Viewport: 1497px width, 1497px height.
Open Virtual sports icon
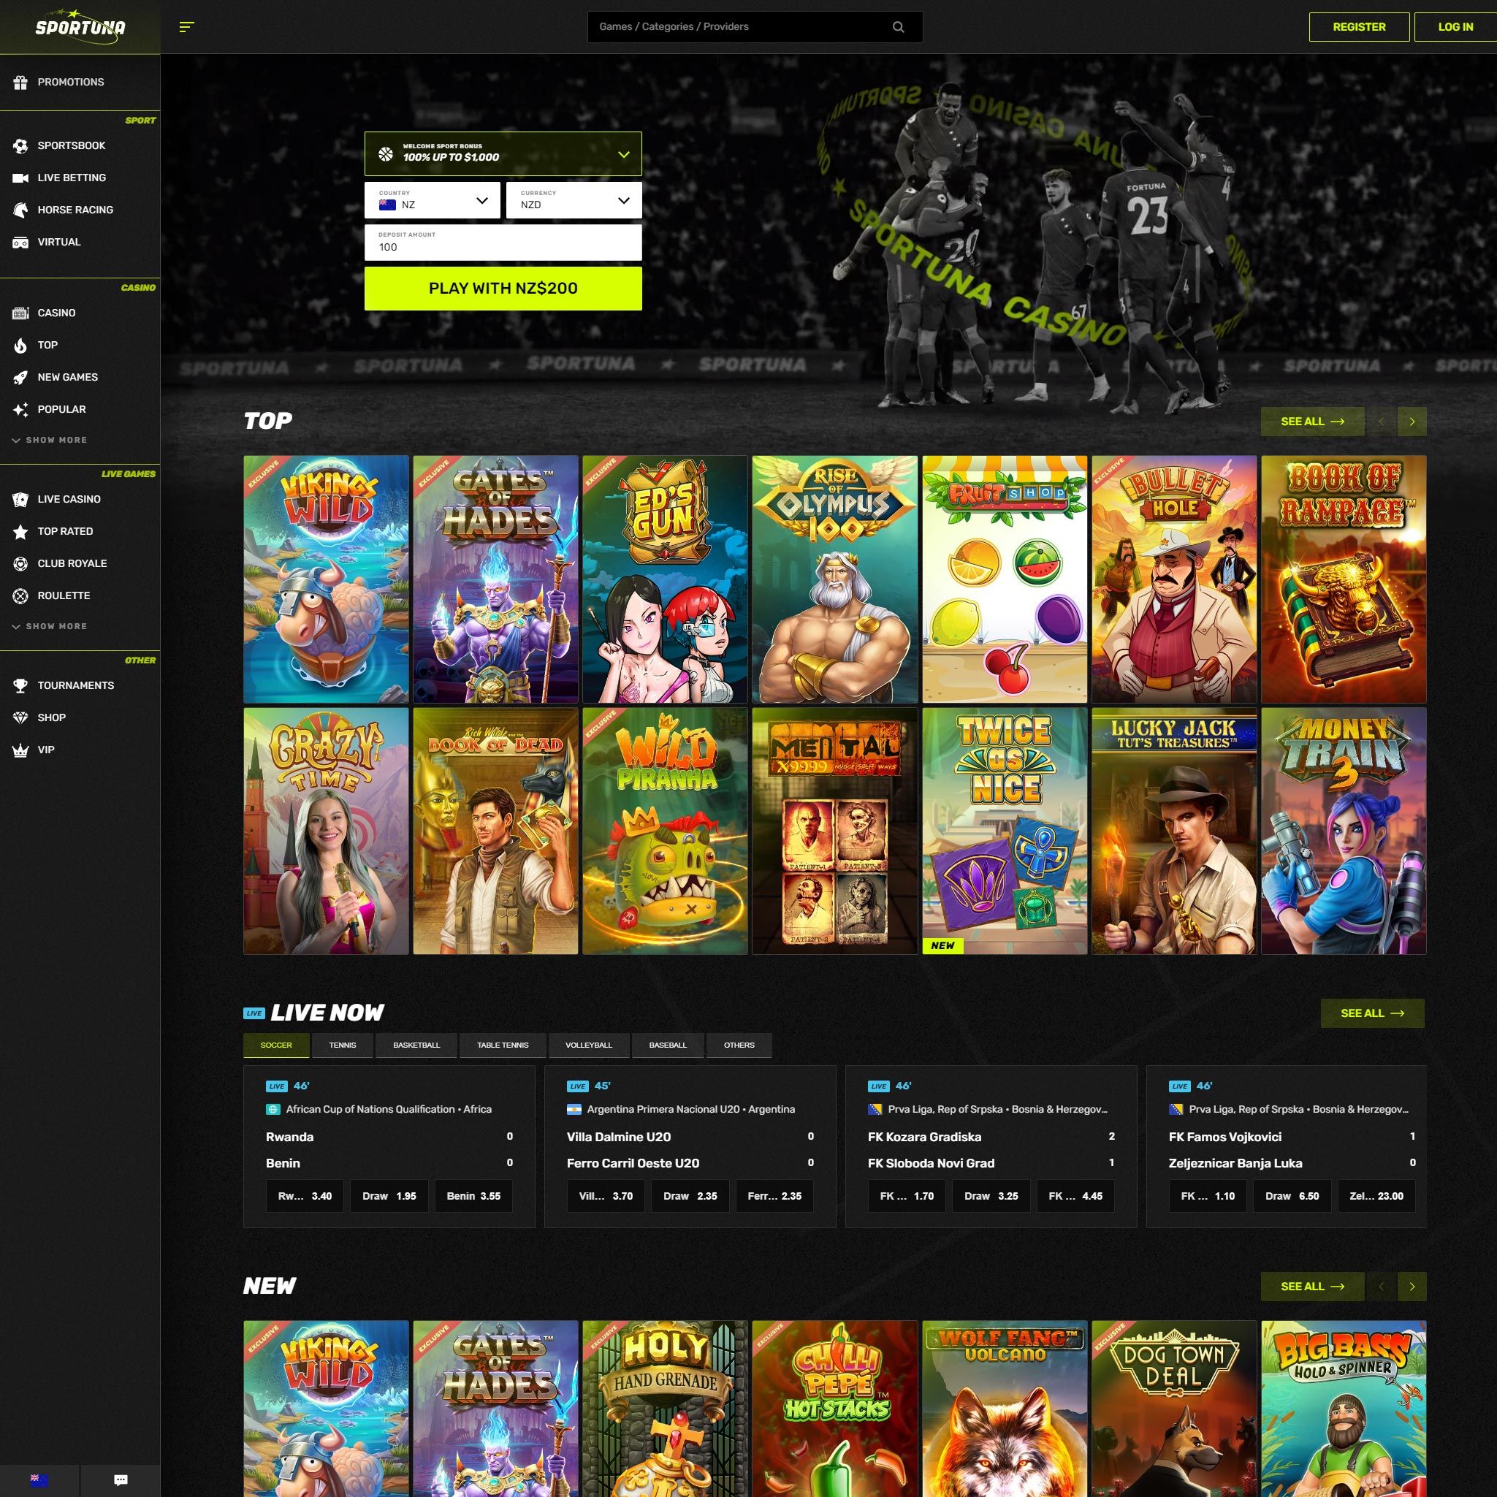(21, 243)
